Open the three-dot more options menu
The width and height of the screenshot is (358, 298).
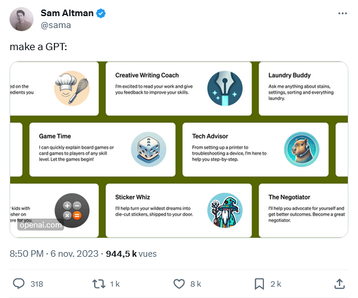coord(342,14)
